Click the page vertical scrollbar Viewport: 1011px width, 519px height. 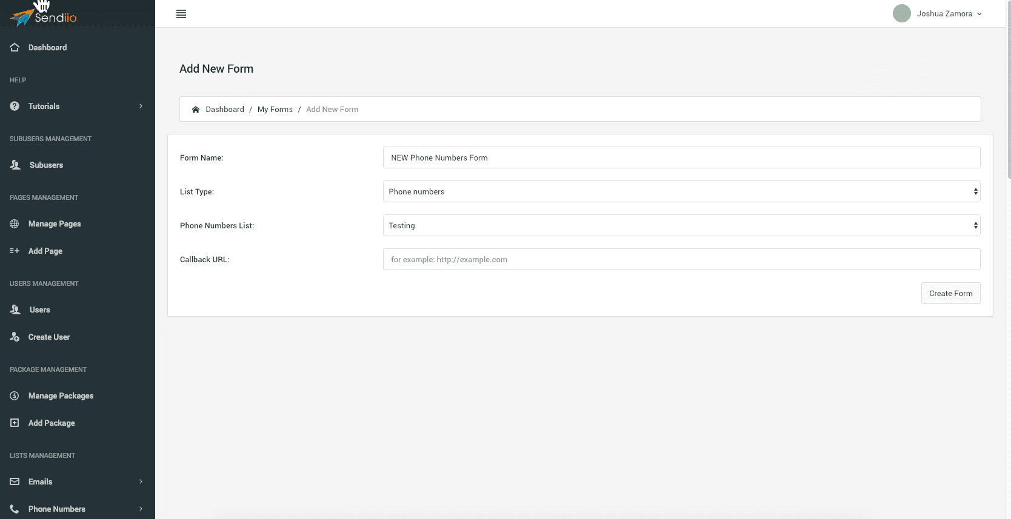1009,91
